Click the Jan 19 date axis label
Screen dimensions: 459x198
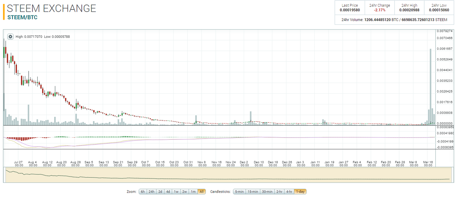click(x=329, y=163)
